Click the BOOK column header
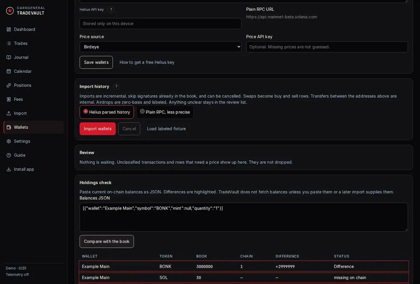This screenshot has height=284, width=420. pyautogui.click(x=202, y=256)
